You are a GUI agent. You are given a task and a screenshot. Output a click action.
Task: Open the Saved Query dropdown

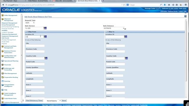click(59, 101)
